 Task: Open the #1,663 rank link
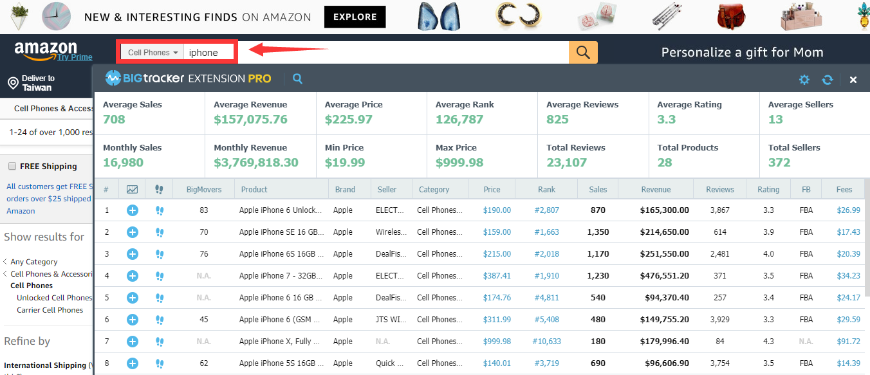pyautogui.click(x=547, y=232)
